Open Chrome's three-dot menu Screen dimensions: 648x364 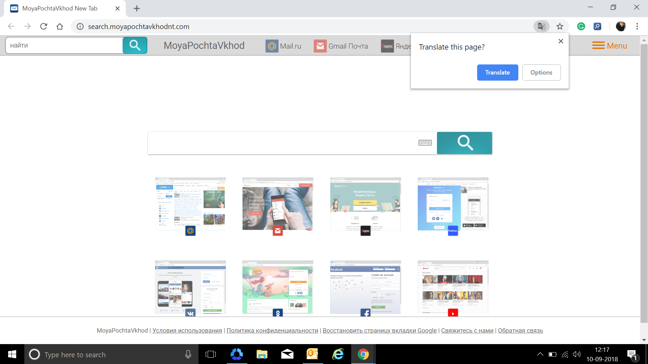point(637,26)
